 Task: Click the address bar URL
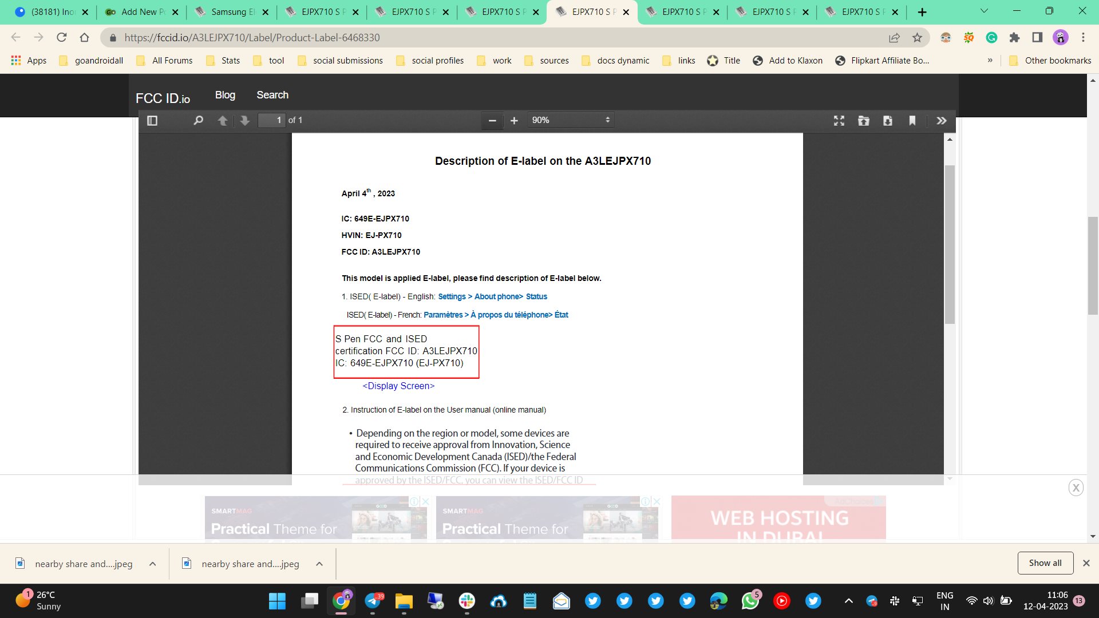point(252,38)
